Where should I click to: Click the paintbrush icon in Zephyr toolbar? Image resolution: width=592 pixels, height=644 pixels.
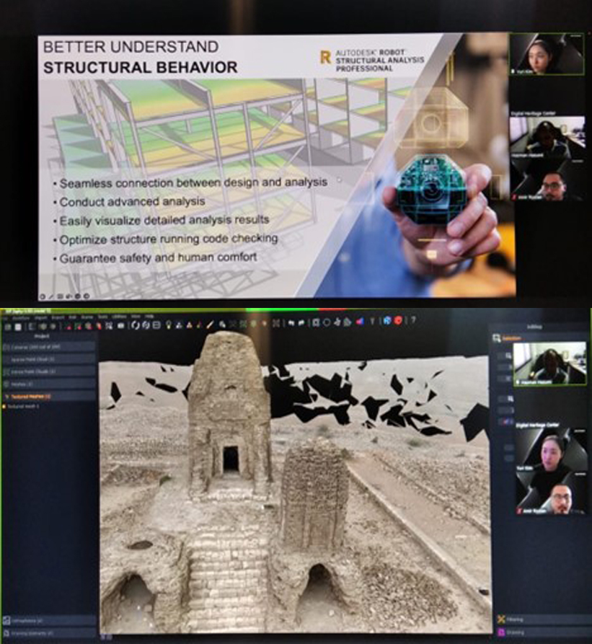210,325
